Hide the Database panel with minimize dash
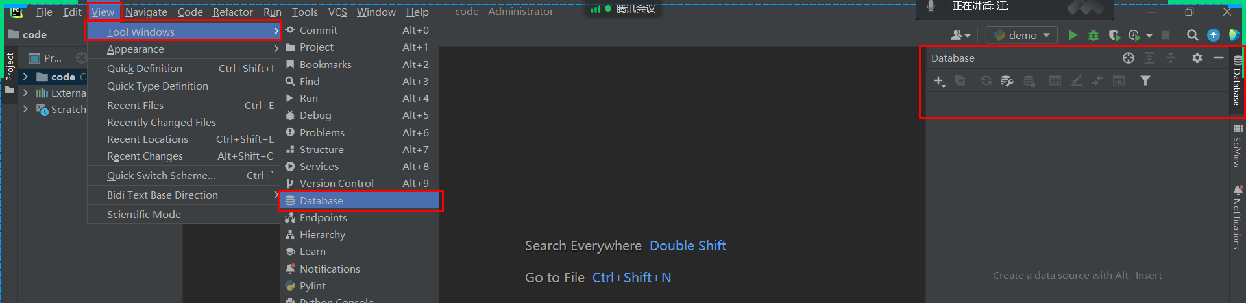 1218,58
